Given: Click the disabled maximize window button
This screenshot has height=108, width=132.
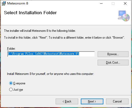Looking at the screenshot, I should (113, 3).
